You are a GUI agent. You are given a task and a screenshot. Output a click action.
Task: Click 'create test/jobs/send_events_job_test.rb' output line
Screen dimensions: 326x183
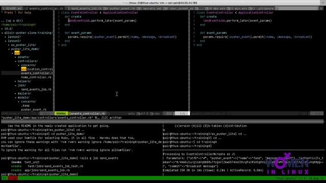[47, 166]
